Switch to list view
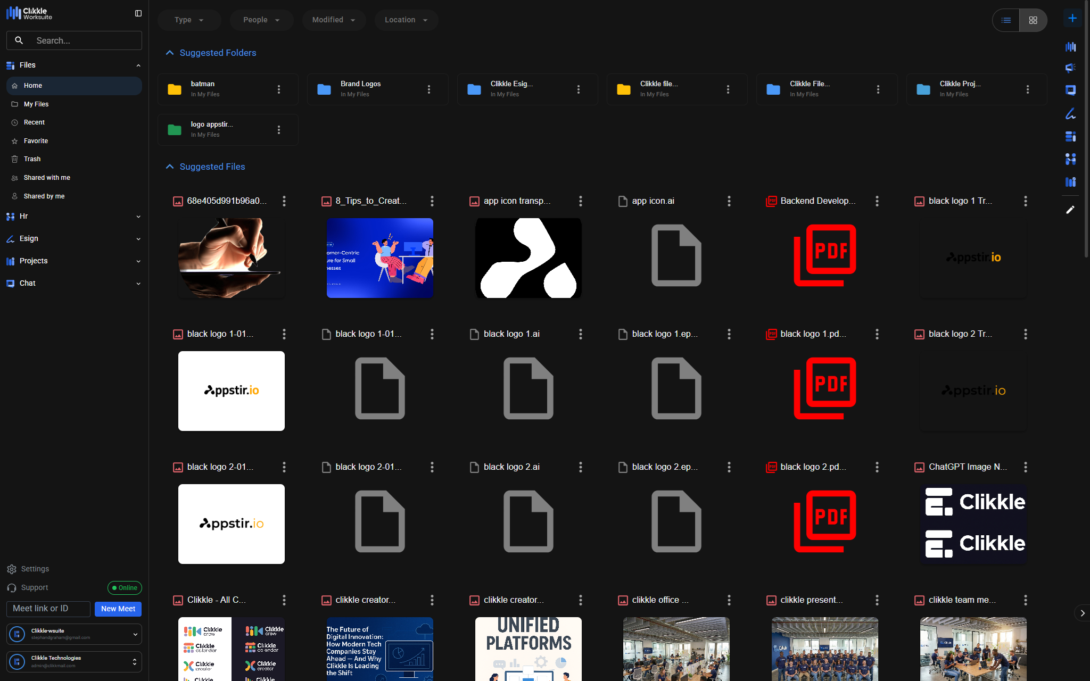1090x681 pixels. pos(1006,20)
